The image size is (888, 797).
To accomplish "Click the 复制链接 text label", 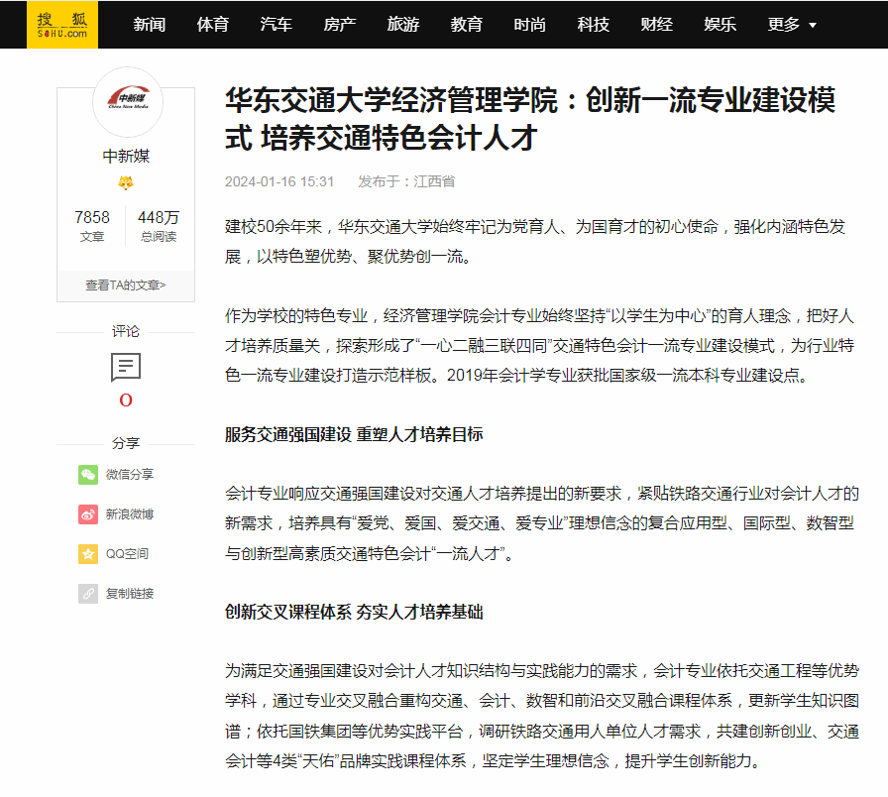I will [x=130, y=594].
